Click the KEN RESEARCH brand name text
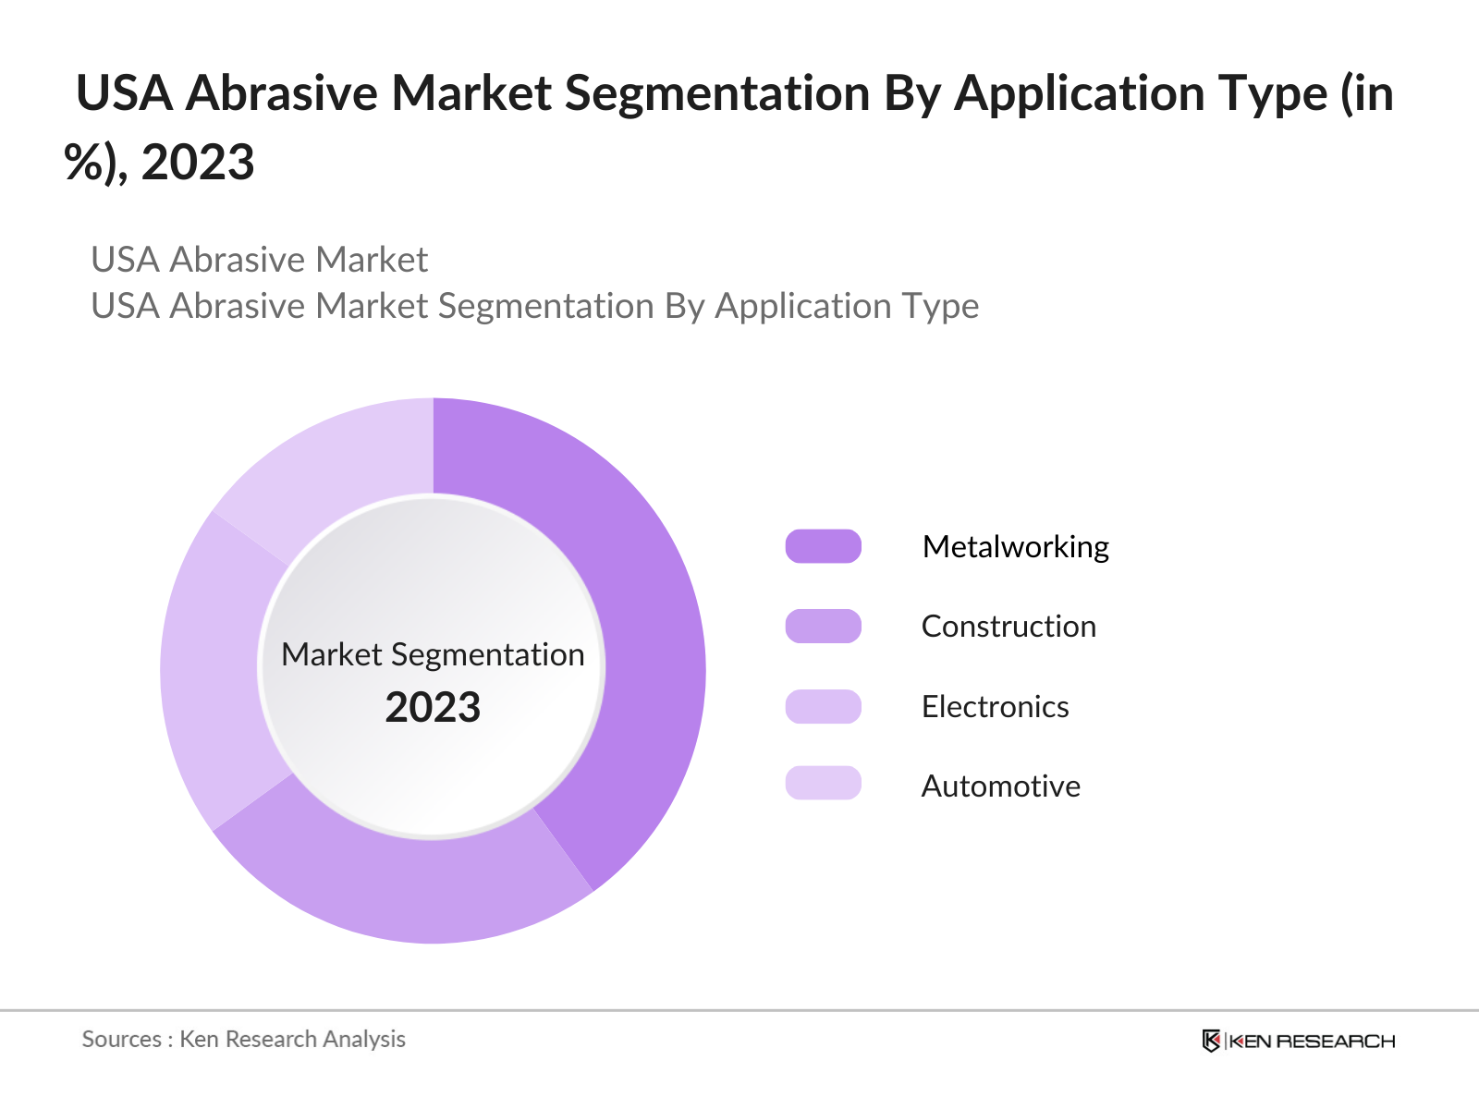Viewport: 1479px width, 1109px height. coord(1312,1042)
